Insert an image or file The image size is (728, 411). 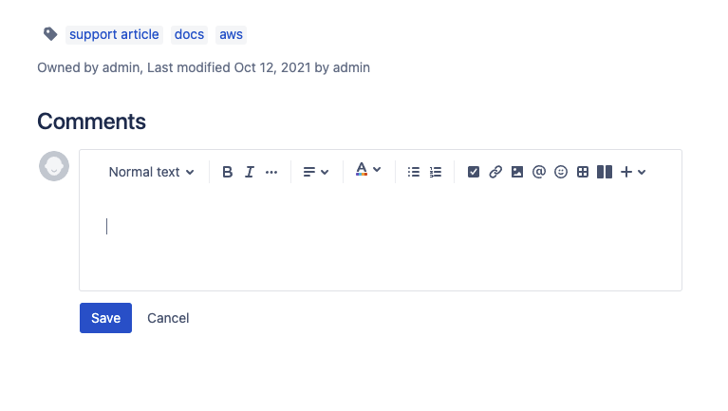click(516, 172)
